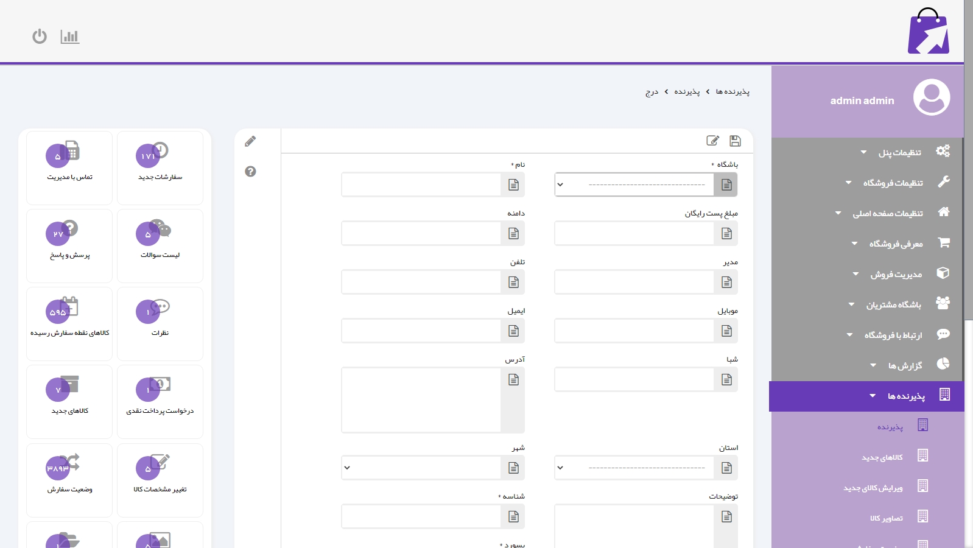The width and height of the screenshot is (973, 548).
Task: Collapse the پذیرنده ها sidebar menu
Action: click(x=905, y=396)
